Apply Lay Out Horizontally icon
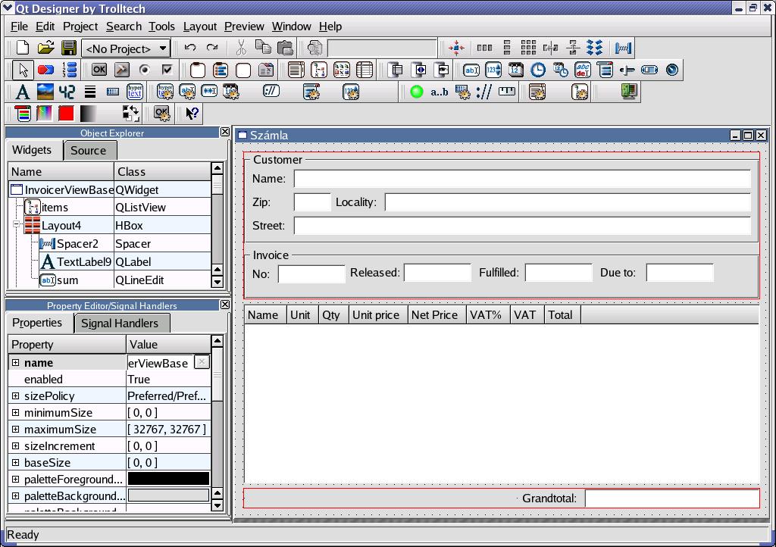This screenshot has width=776, height=547. pos(484,48)
